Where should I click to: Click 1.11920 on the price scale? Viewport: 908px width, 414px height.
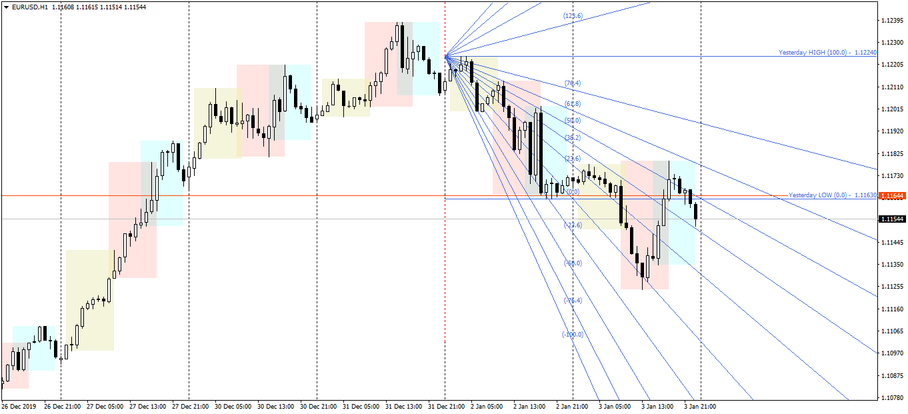[891, 132]
